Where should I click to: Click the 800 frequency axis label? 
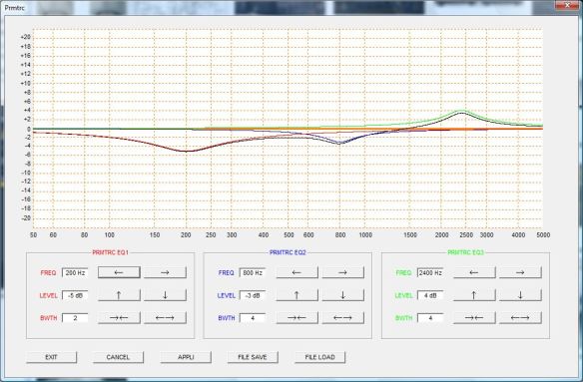click(340, 234)
